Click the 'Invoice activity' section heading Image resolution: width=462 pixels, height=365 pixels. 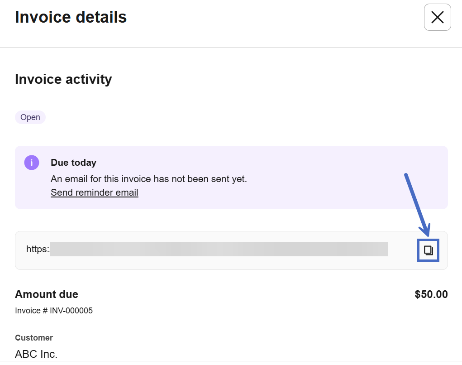click(63, 79)
